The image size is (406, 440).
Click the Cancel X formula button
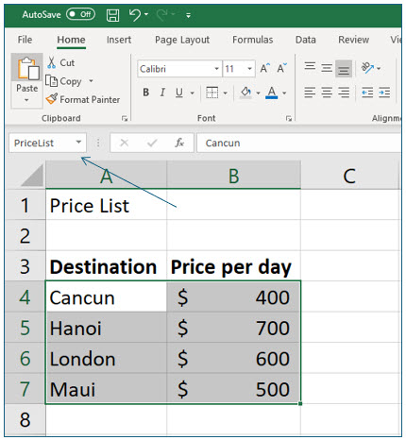point(125,144)
